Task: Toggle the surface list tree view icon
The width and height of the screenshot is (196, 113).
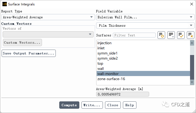Action: click(x=161, y=35)
